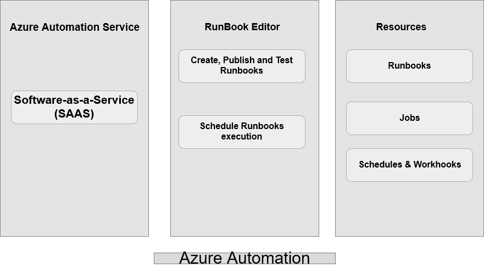Click the Jobs box
Viewport: 484px width, 268px height.
(409, 118)
